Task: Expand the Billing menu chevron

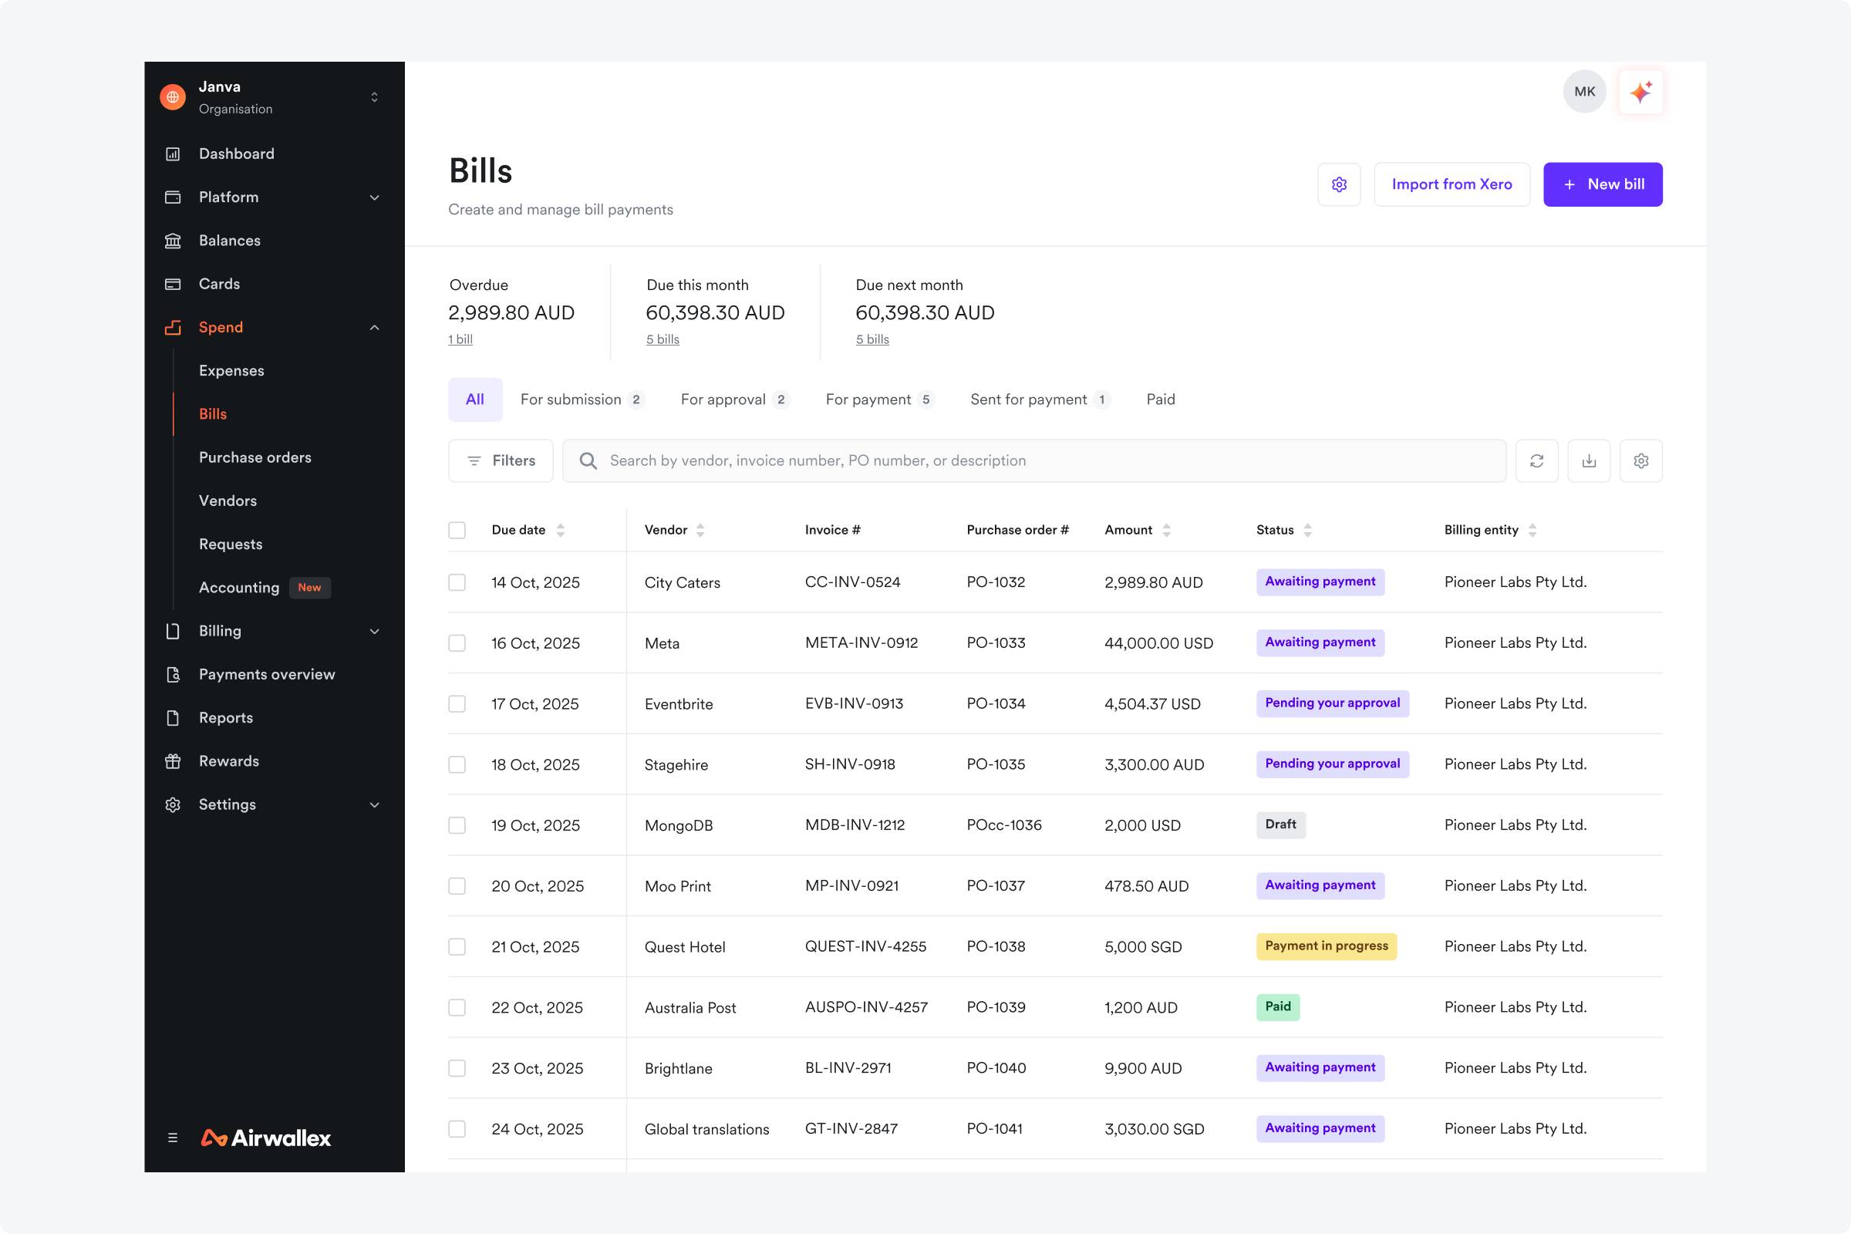Action: point(375,631)
